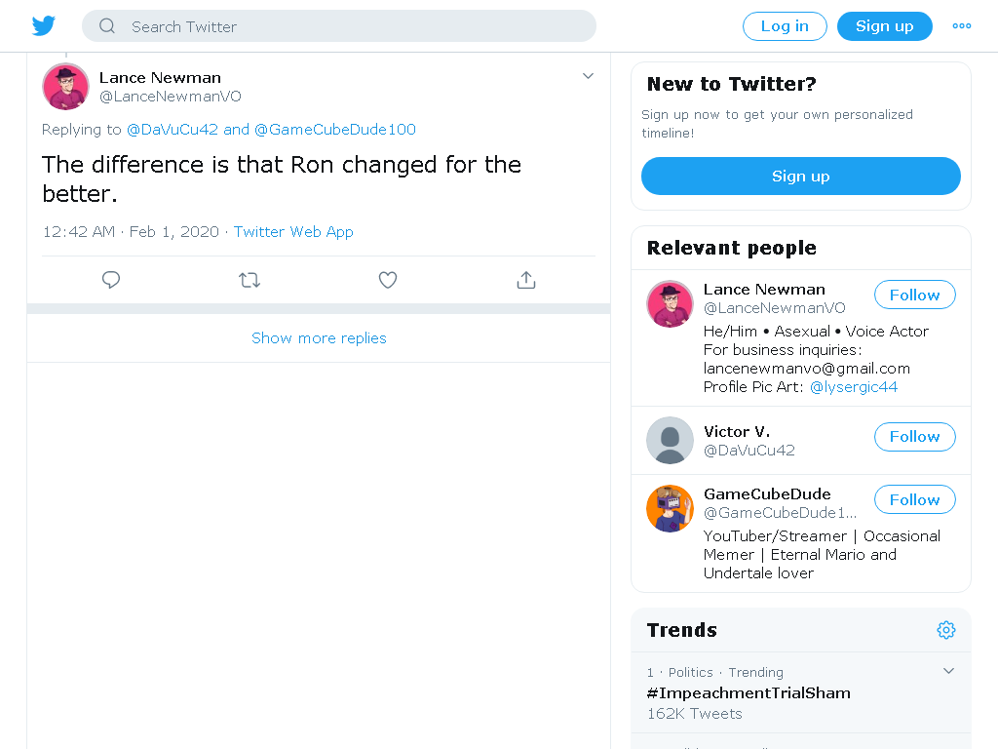
Task: Click the Log in button
Action: [x=785, y=26]
